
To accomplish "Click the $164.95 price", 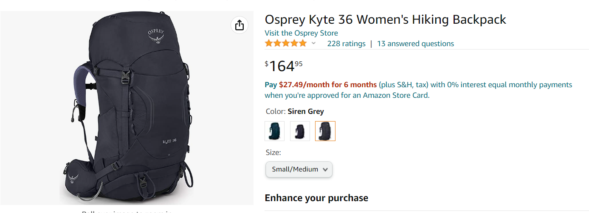I will (x=284, y=66).
